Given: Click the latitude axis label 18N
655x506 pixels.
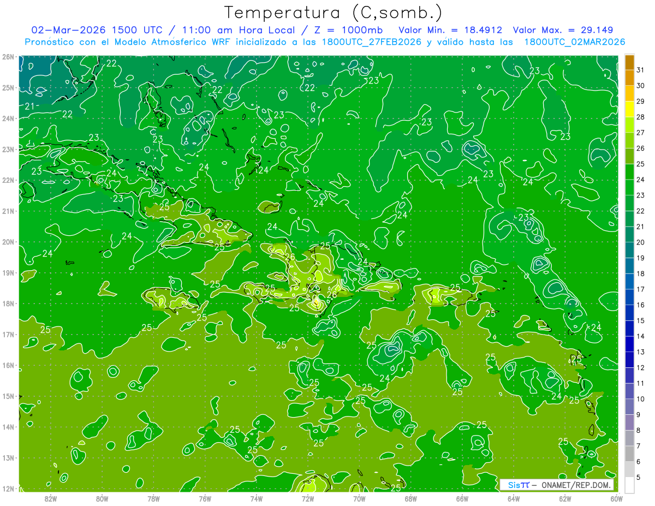Looking at the screenshot, I should (8, 303).
